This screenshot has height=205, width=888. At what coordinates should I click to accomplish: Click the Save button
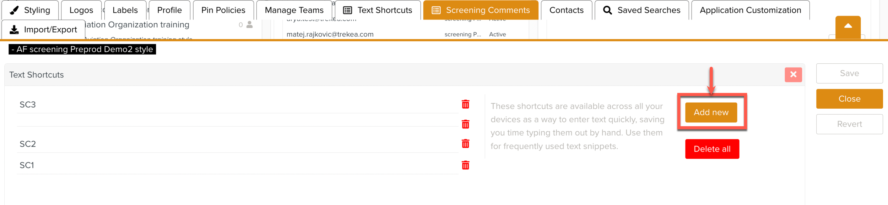[x=849, y=73]
